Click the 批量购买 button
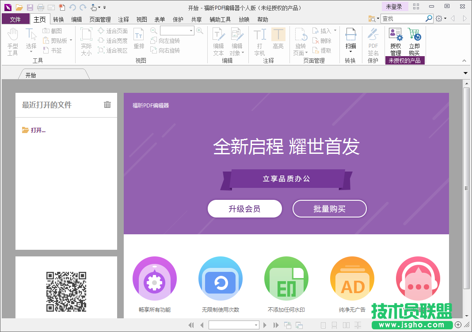Screen dimensions: 472x332 329,209
